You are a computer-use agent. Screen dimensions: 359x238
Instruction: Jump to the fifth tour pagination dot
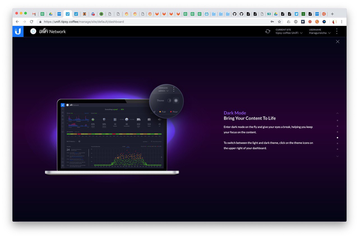click(337, 143)
